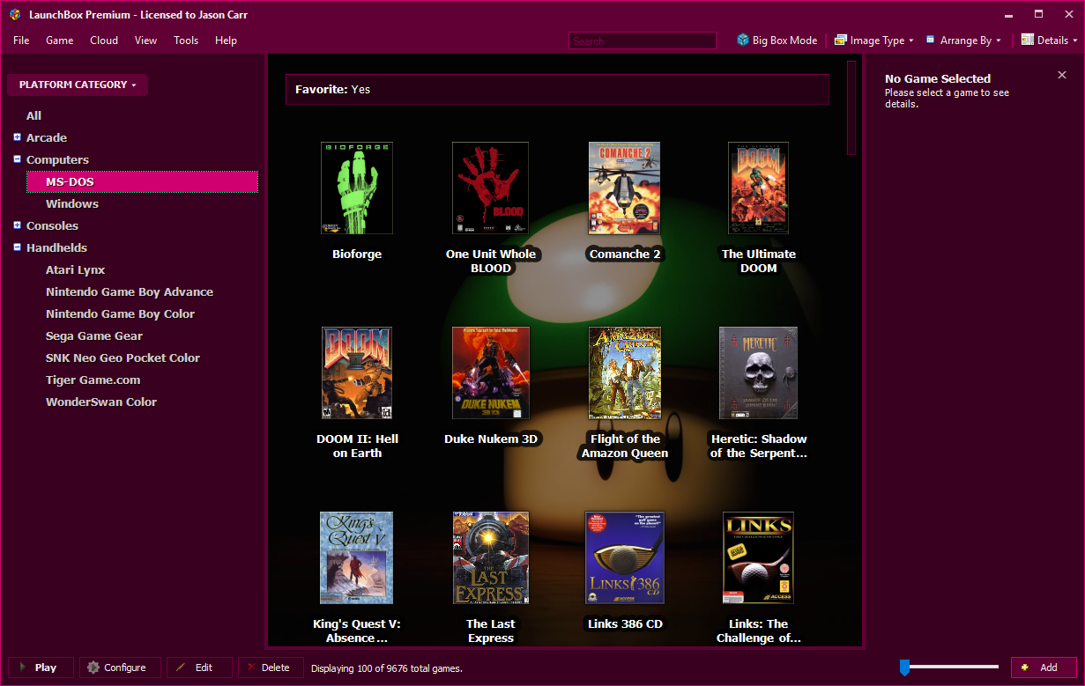Collapse the Computers category

pyautogui.click(x=18, y=159)
